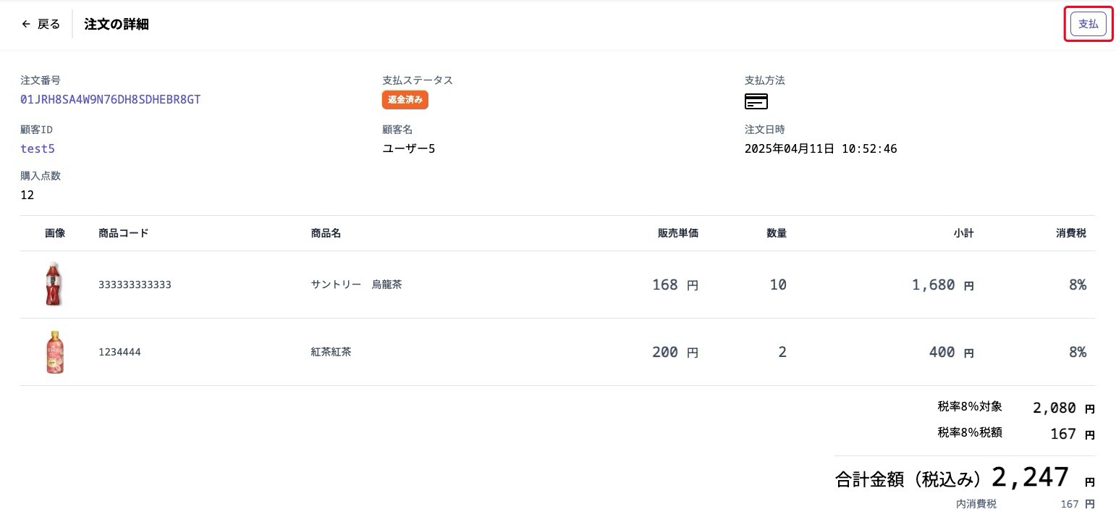
Task: Click the Suntory oolong tea product thumbnail
Action: (x=54, y=284)
